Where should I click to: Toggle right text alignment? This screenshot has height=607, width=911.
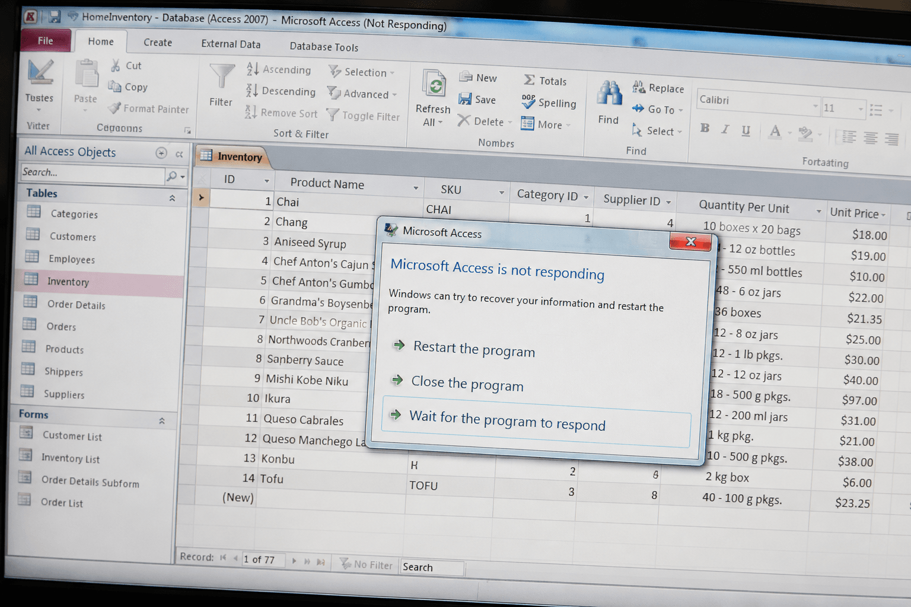click(891, 139)
